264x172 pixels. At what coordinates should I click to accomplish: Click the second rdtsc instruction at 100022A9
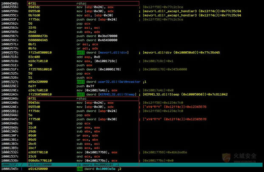point(81,98)
